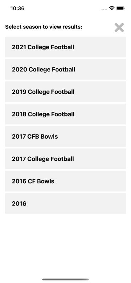Tap the home indicator bar

point(65,279)
